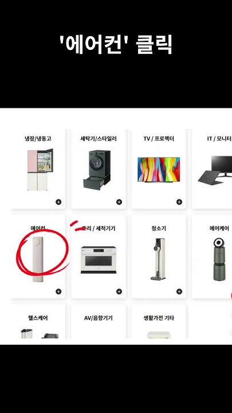Expand the 세탁기/스타일러 card plus icon
The height and width of the screenshot is (413, 232).
(119, 202)
